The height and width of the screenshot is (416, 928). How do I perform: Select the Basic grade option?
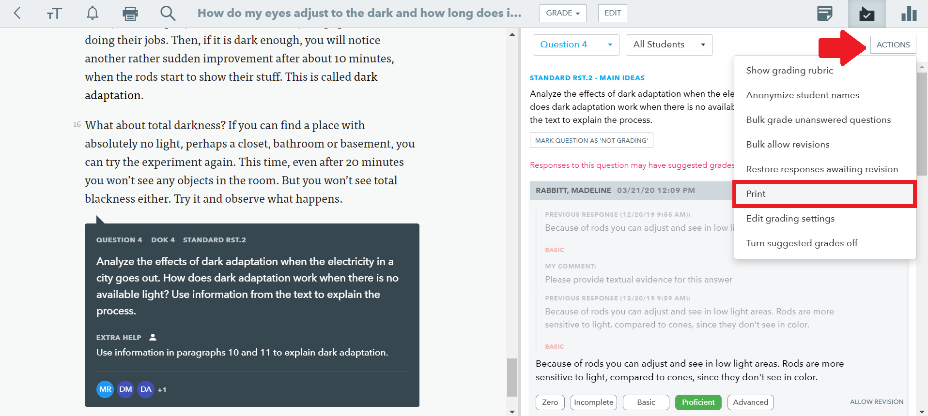[x=646, y=402]
